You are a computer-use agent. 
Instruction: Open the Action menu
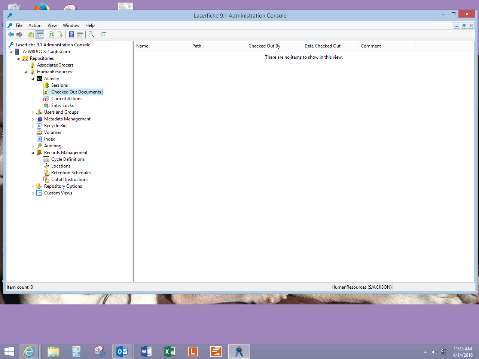pyautogui.click(x=35, y=25)
